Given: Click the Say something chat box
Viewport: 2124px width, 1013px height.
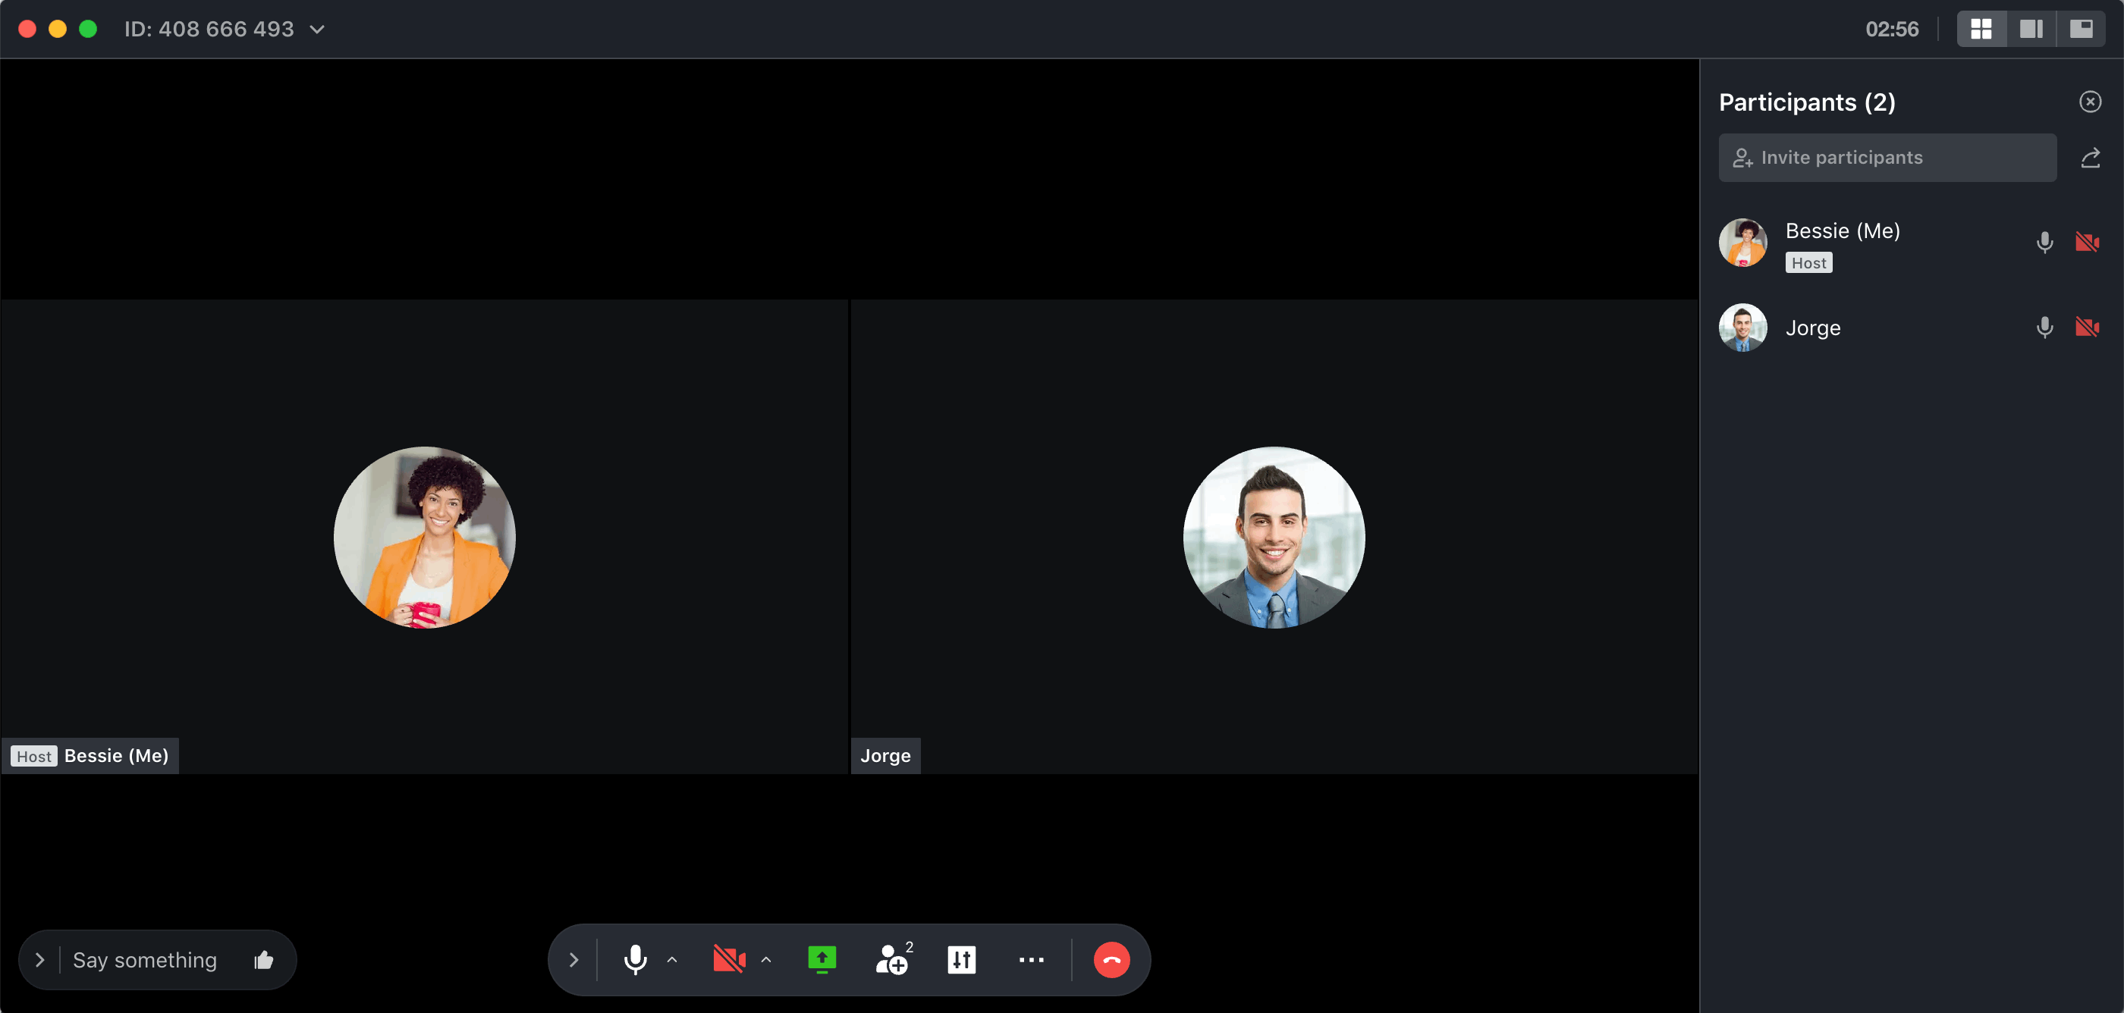Looking at the screenshot, I should pos(145,959).
